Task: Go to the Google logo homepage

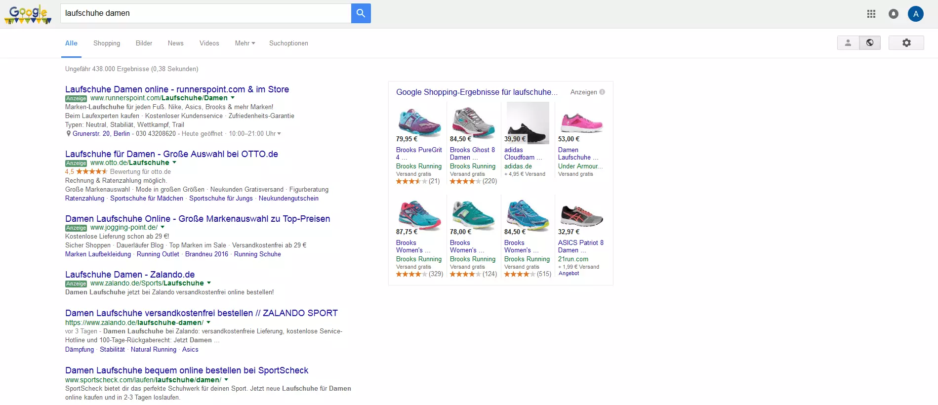Action: (28, 15)
